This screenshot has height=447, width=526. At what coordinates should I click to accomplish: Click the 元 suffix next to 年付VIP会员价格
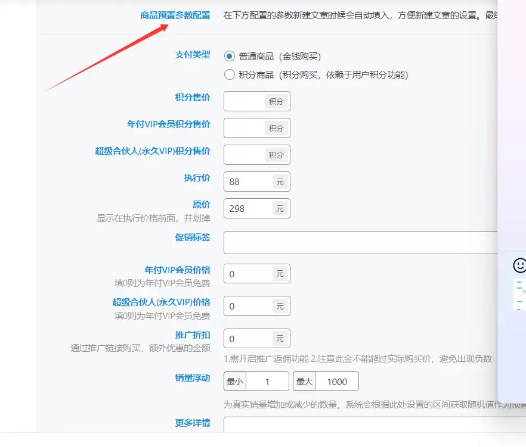click(280, 274)
